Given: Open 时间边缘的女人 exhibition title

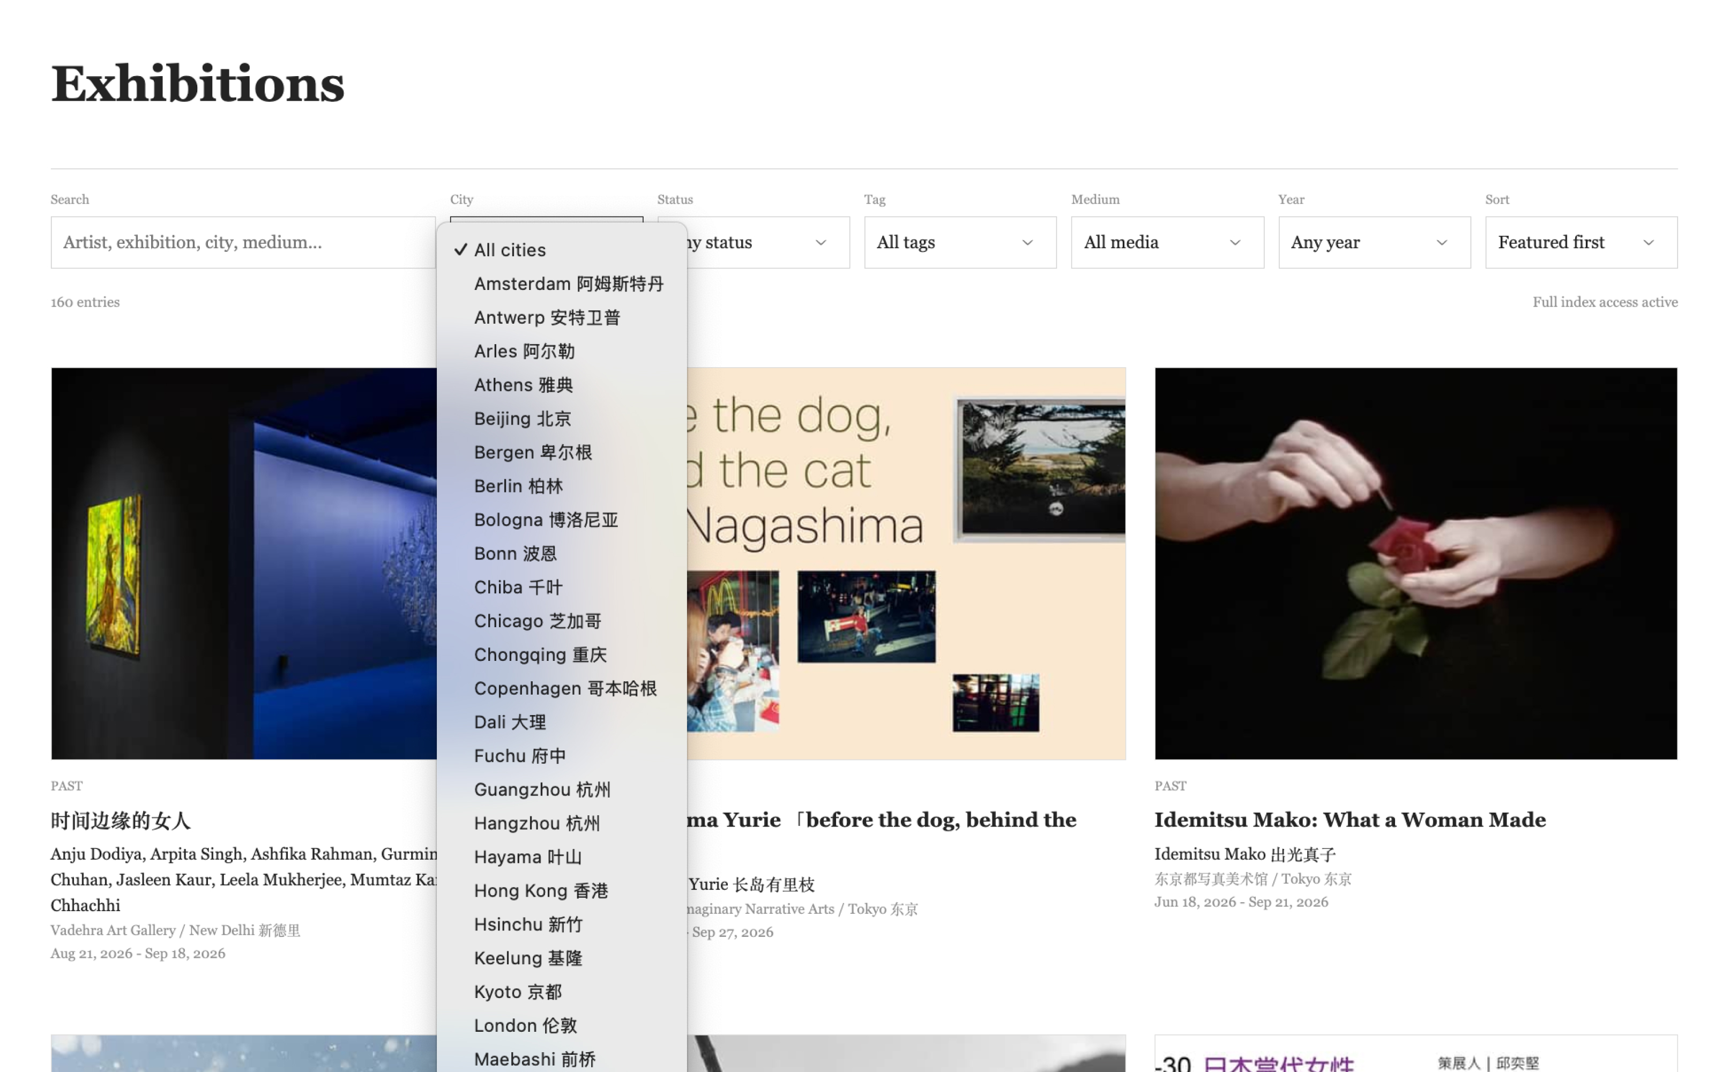Looking at the screenshot, I should pyautogui.click(x=121, y=820).
